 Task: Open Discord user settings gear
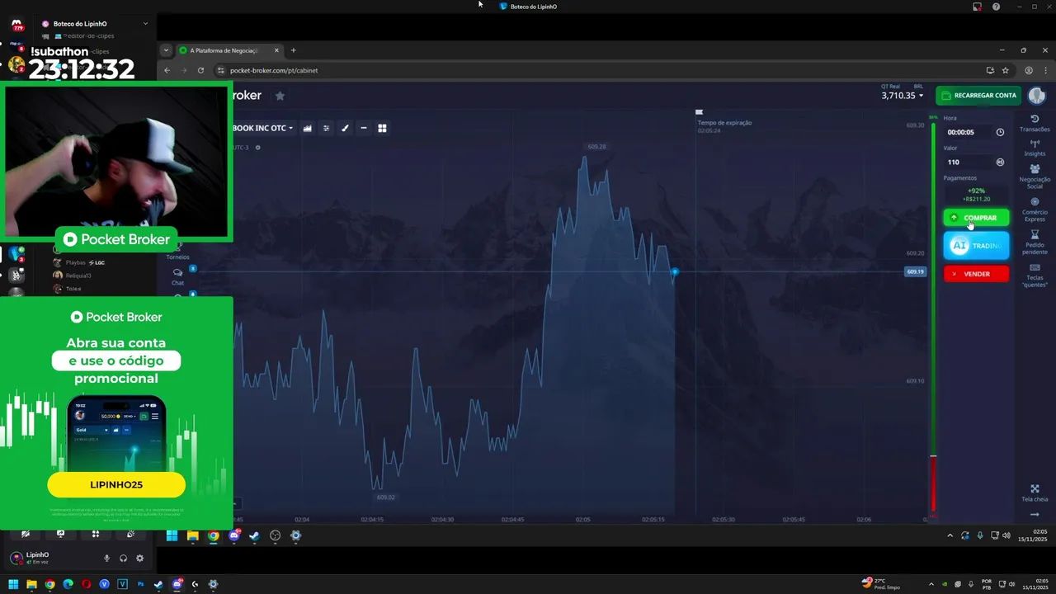coord(139,559)
